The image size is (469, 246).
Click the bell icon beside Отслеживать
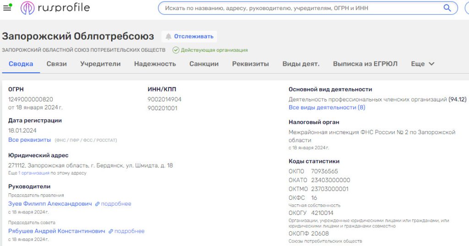click(x=169, y=37)
